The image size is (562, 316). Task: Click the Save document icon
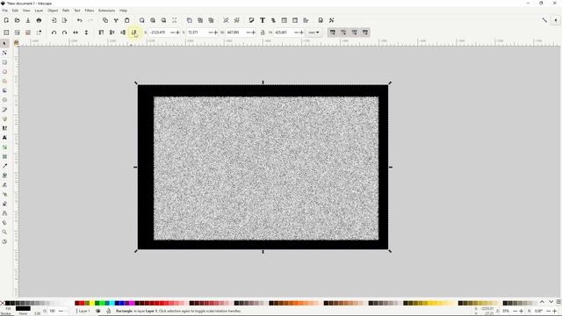[28, 20]
